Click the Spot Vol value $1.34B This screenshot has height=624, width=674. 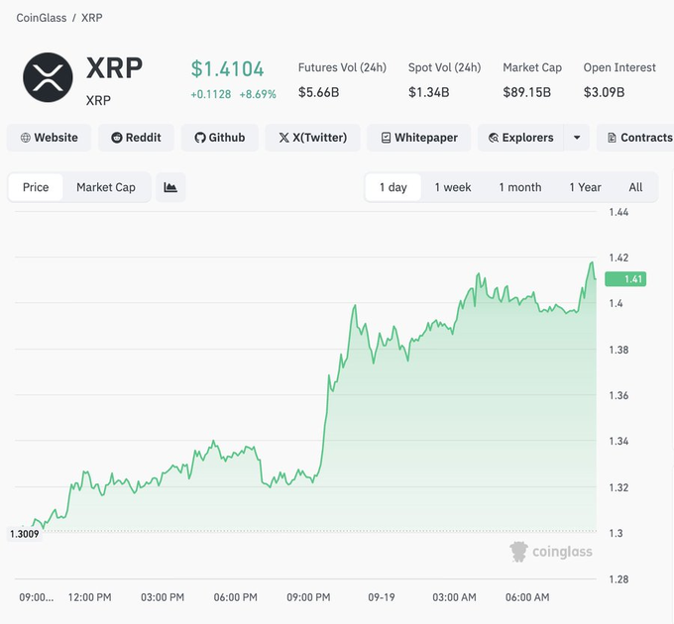pos(428,92)
